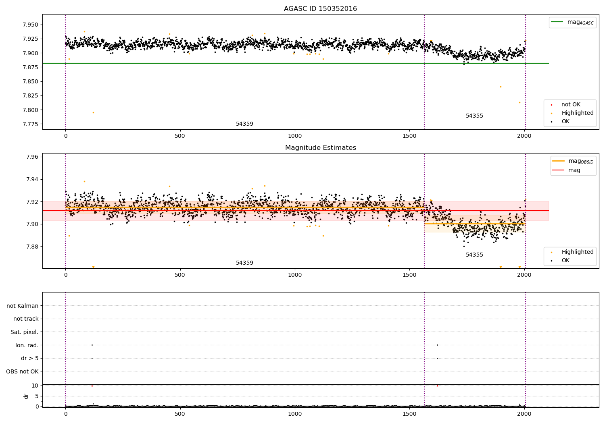
Task: Click the 54355 obsid label in middle plot
Action: [474, 255]
